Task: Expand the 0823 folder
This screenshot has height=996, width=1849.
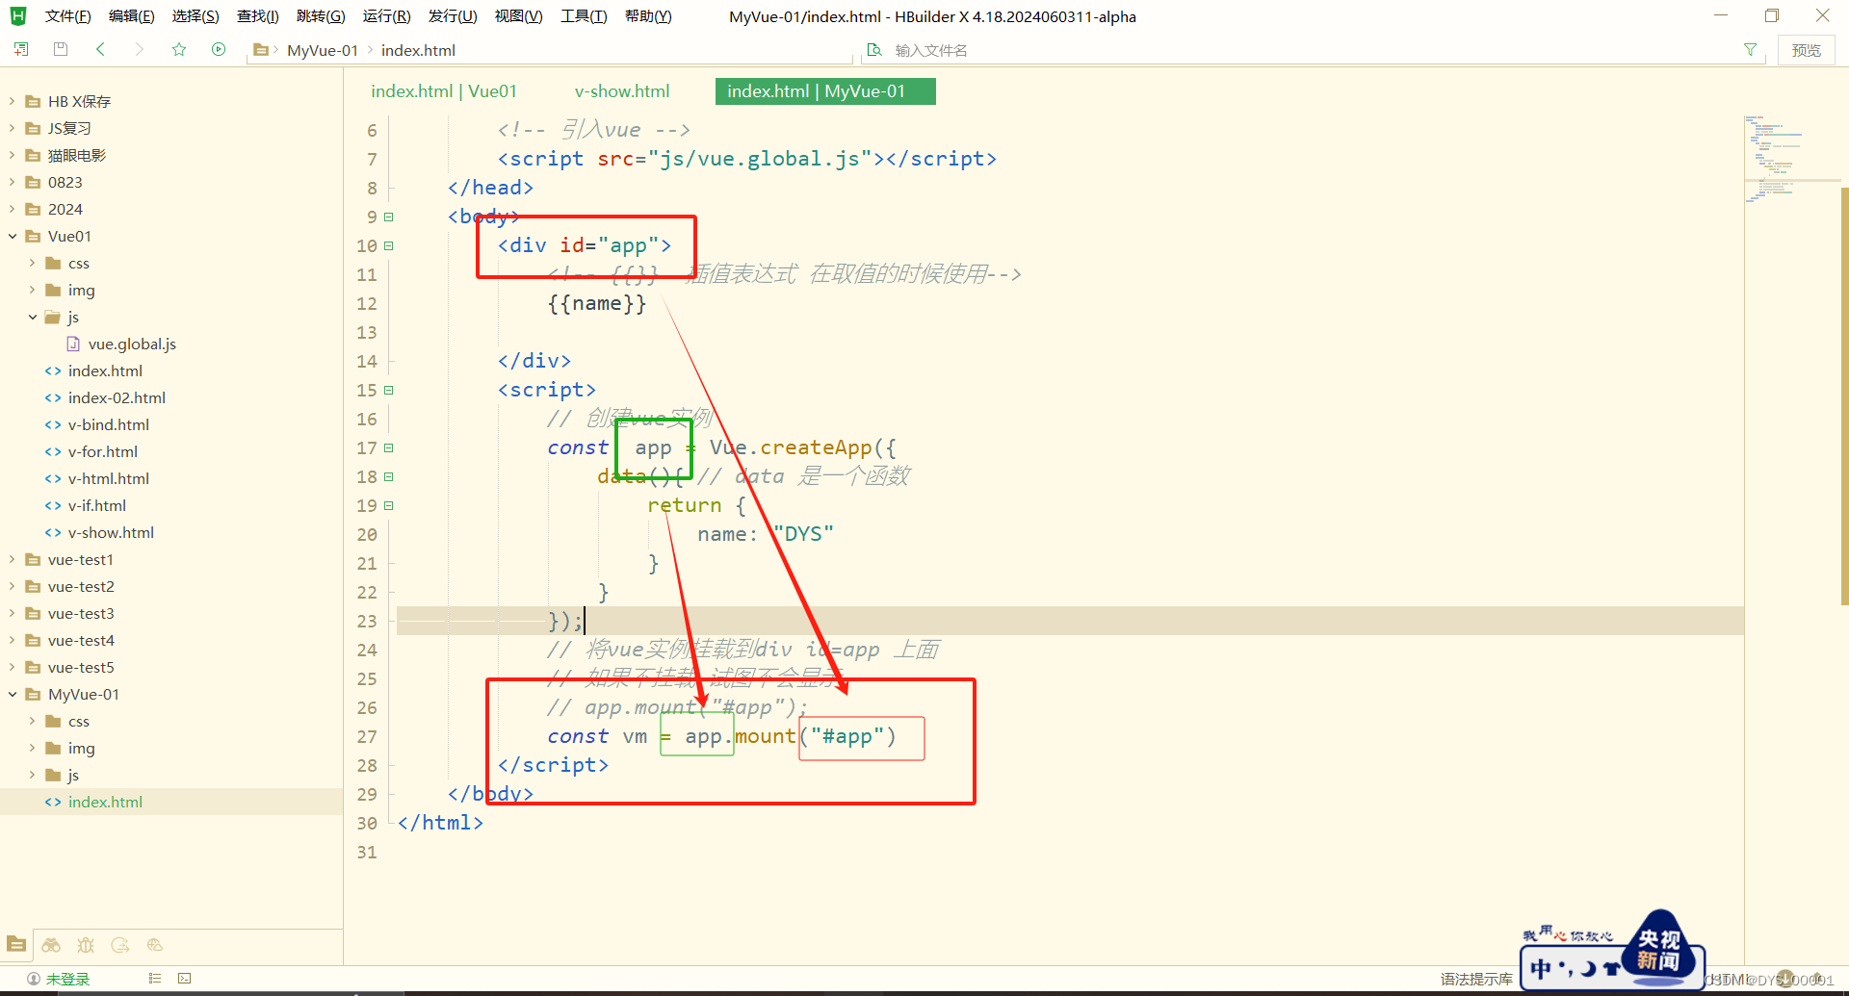Action: tap(13, 182)
